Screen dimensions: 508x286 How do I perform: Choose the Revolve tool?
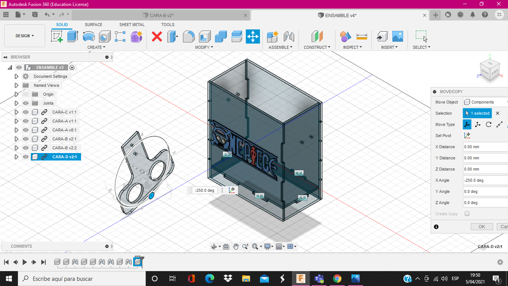[x=89, y=36]
